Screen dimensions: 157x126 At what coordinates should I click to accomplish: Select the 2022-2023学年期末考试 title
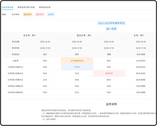click(111, 23)
